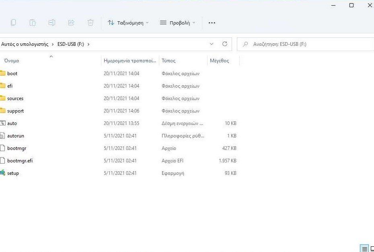The height and width of the screenshot is (252, 374).
Task: Click the boot folder name
Action: [x=12, y=74]
